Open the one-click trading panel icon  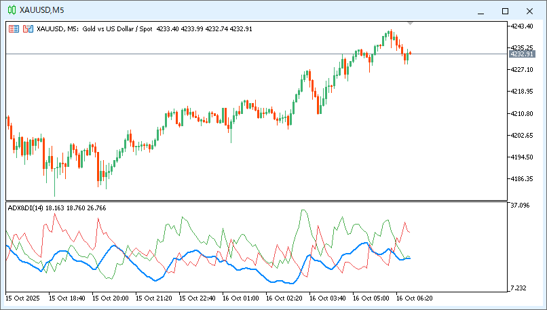click(14, 29)
